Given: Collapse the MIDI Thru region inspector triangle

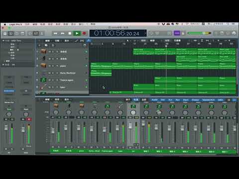Looking at the screenshot, I should [x=3, y=41].
